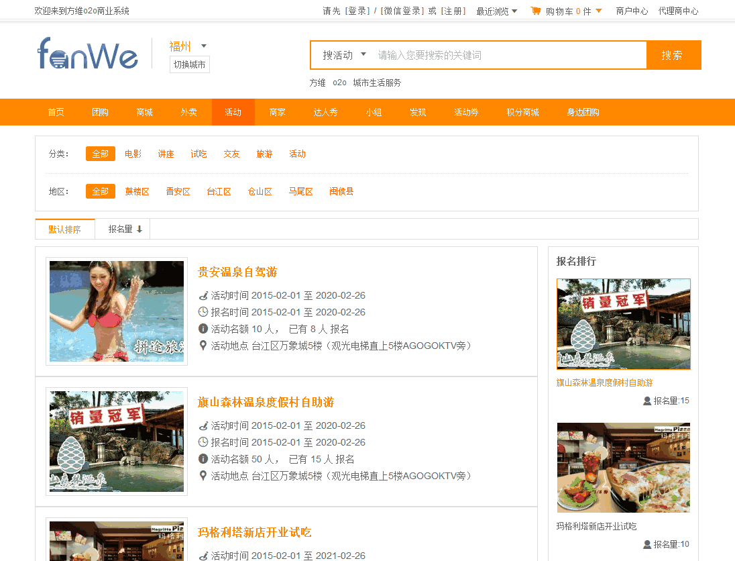Screen dimensions: 735x561
Task: Click clock icon for 旗山森林温泉度假村自助游 signup time
Action: click(x=203, y=442)
